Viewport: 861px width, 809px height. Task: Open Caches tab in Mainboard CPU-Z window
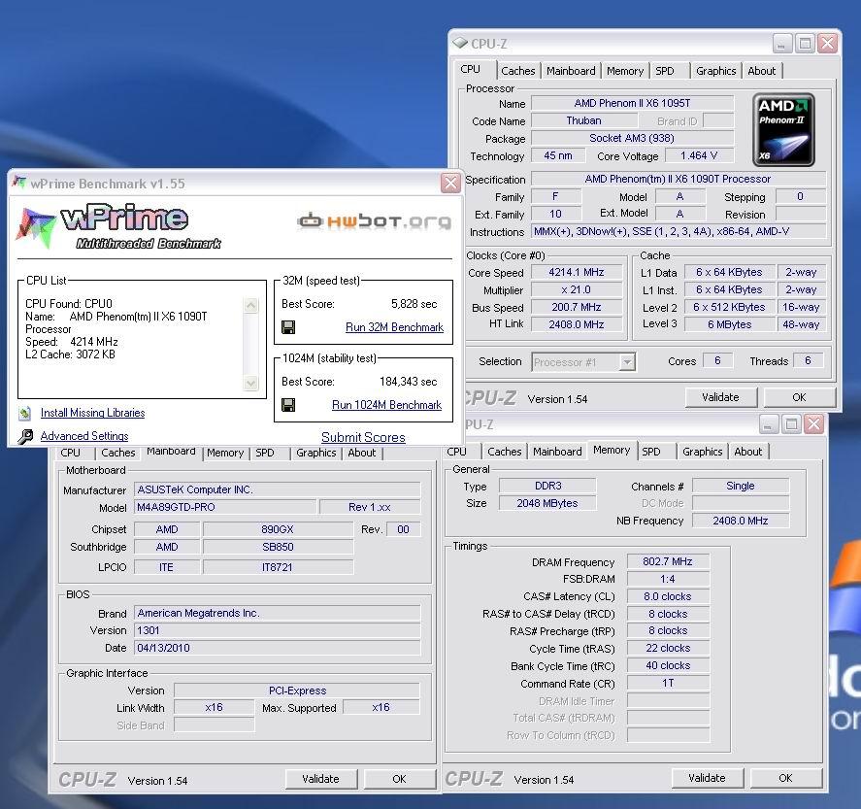tap(118, 453)
